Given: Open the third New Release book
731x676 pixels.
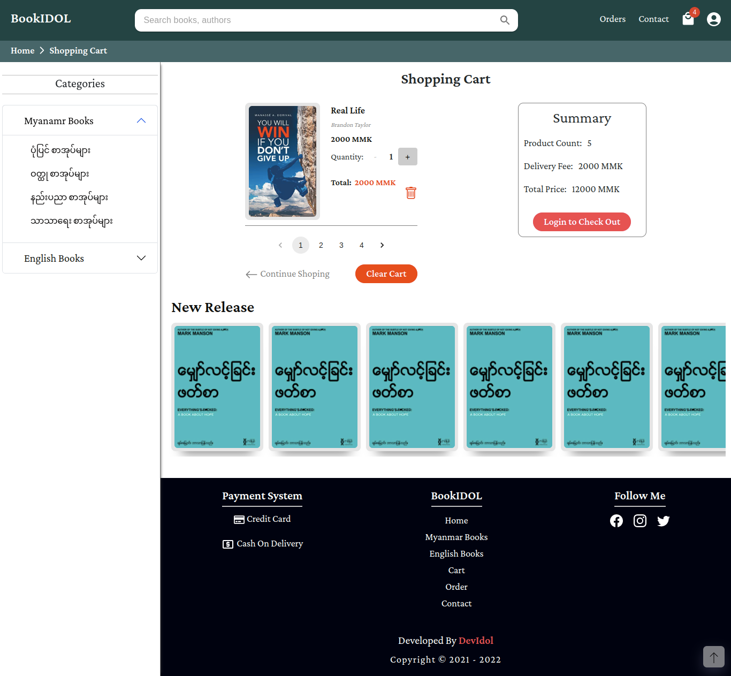Looking at the screenshot, I should tap(412, 387).
